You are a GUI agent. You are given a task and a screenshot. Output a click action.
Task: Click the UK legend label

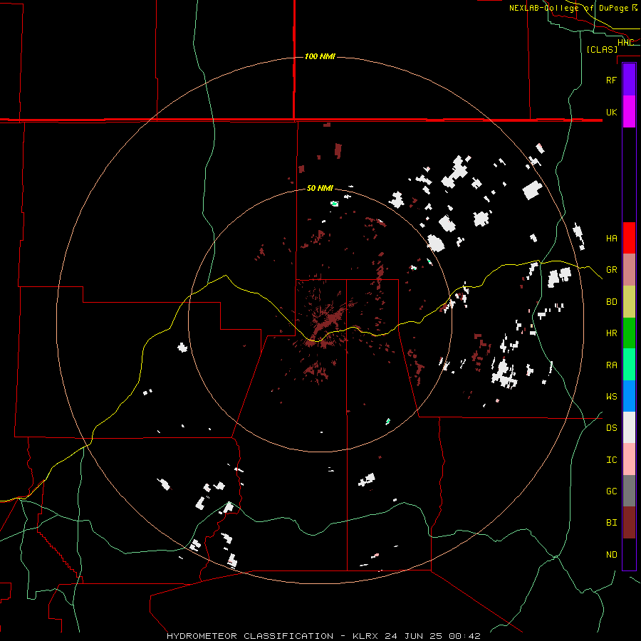611,112
